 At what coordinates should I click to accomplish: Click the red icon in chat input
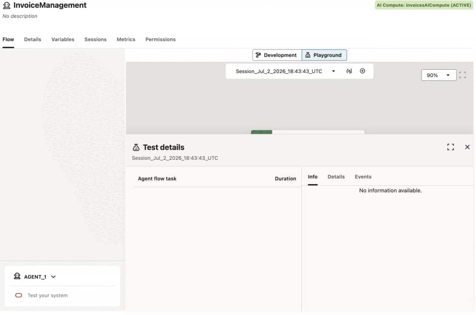[19, 295]
